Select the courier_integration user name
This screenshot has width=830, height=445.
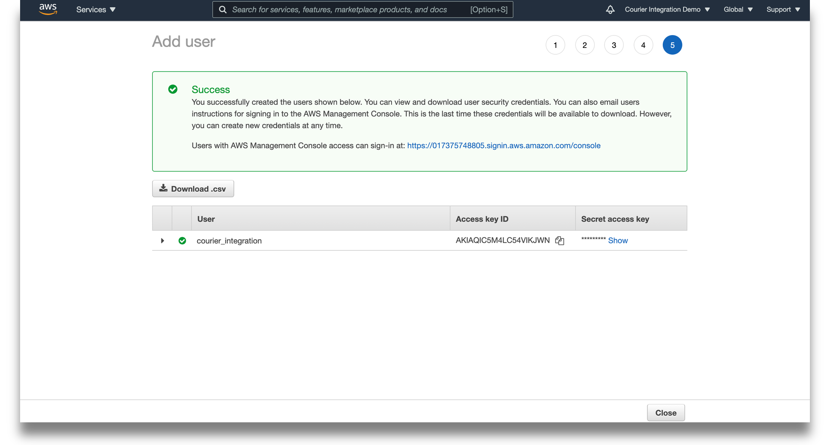(x=229, y=241)
